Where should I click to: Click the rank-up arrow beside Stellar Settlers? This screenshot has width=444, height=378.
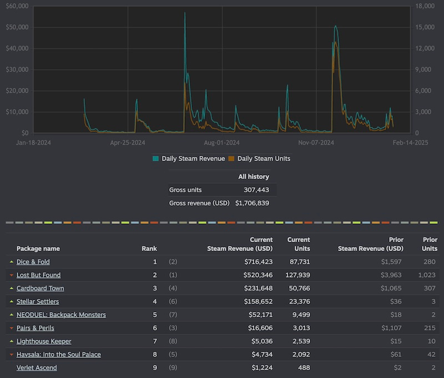point(12,302)
